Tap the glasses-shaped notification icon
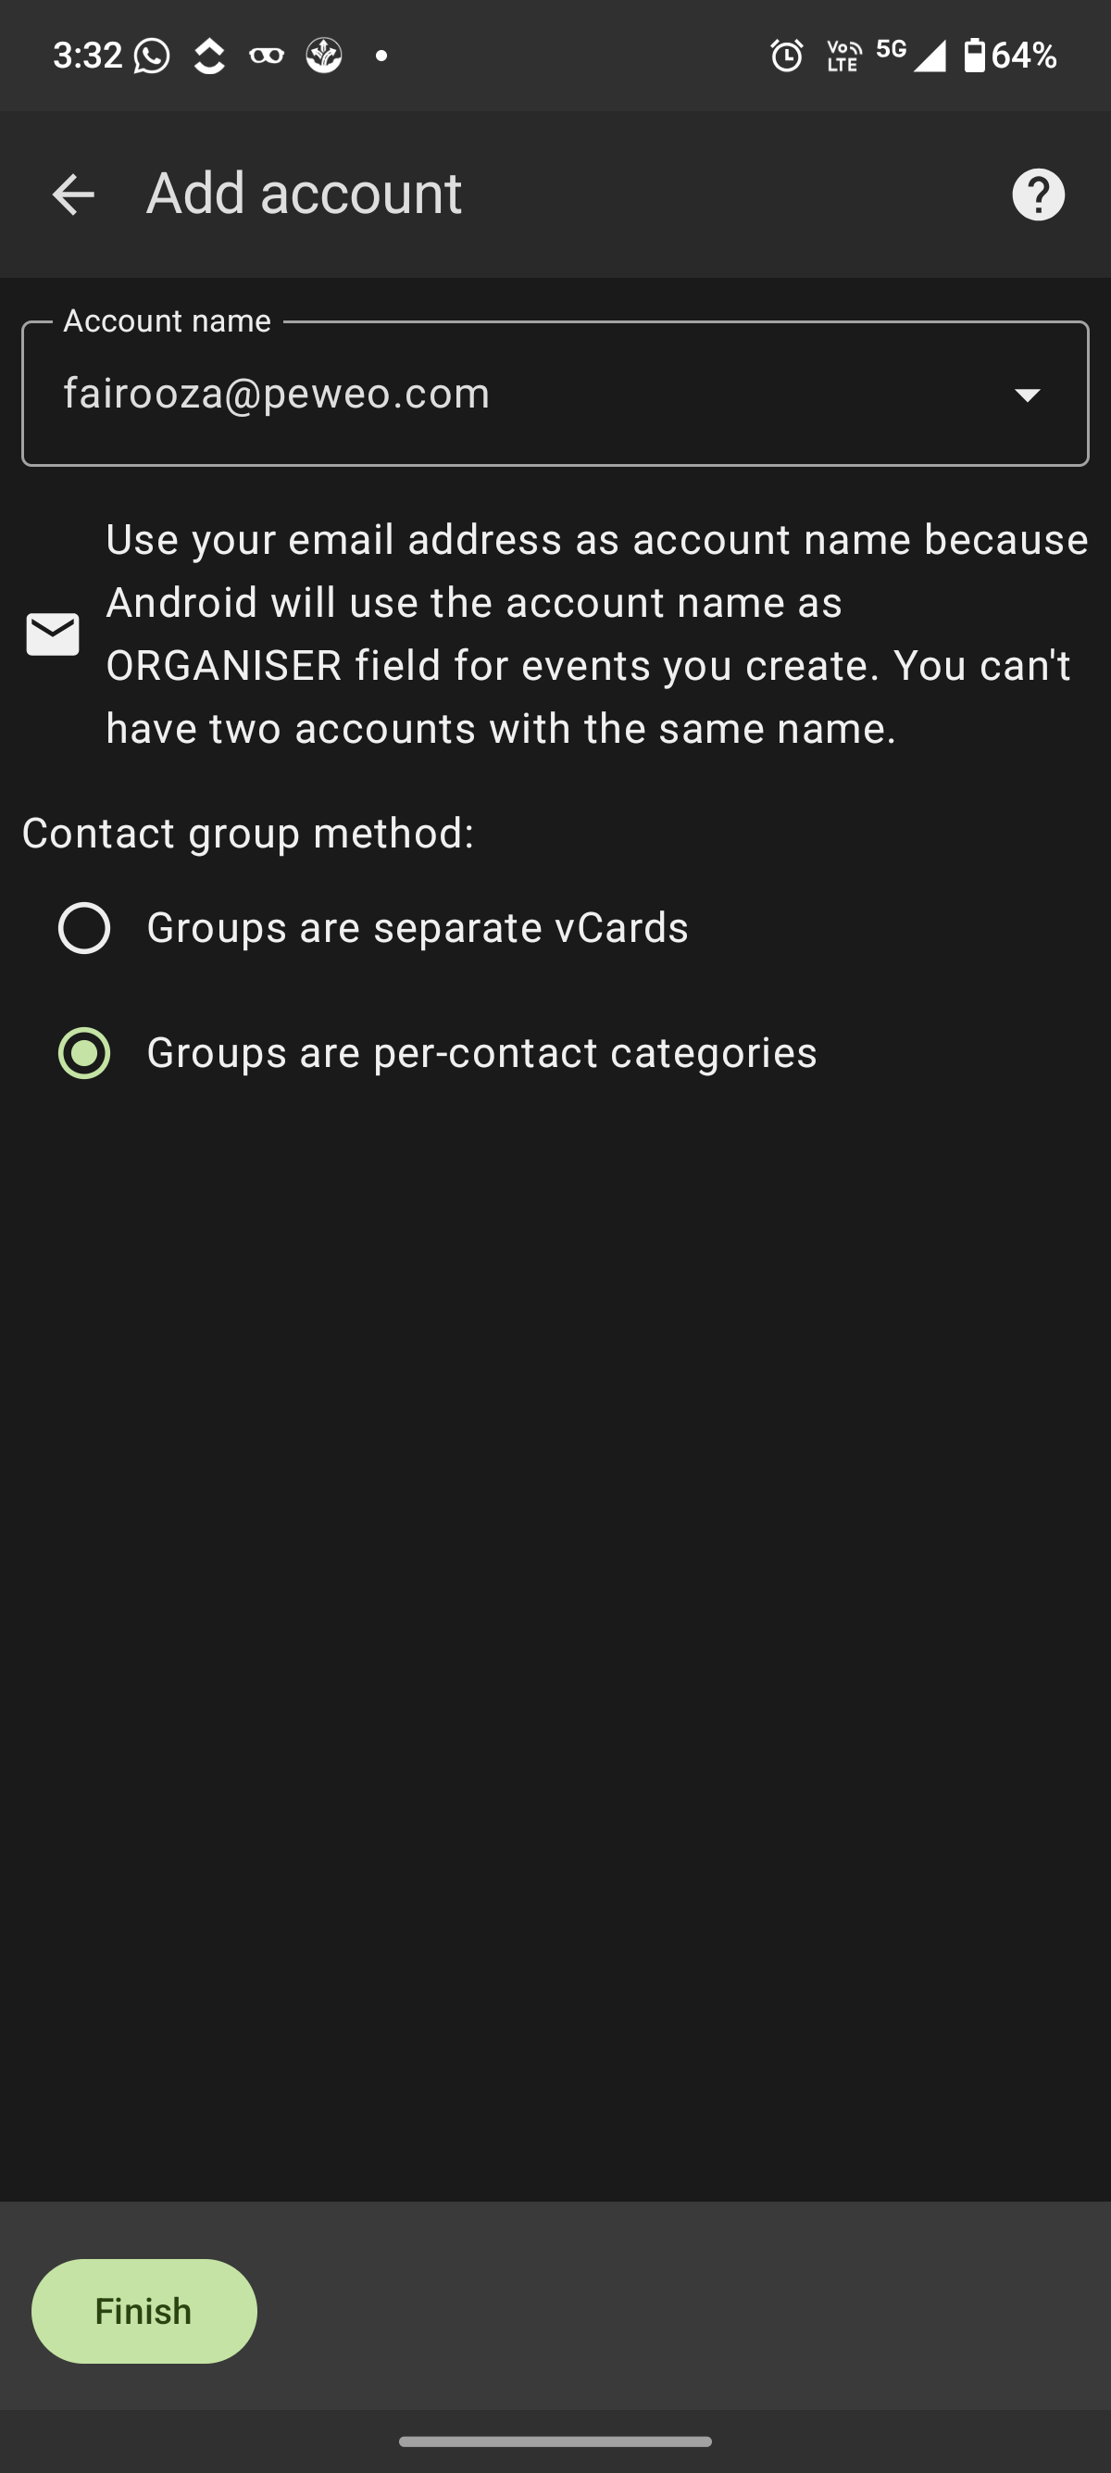 click(265, 55)
